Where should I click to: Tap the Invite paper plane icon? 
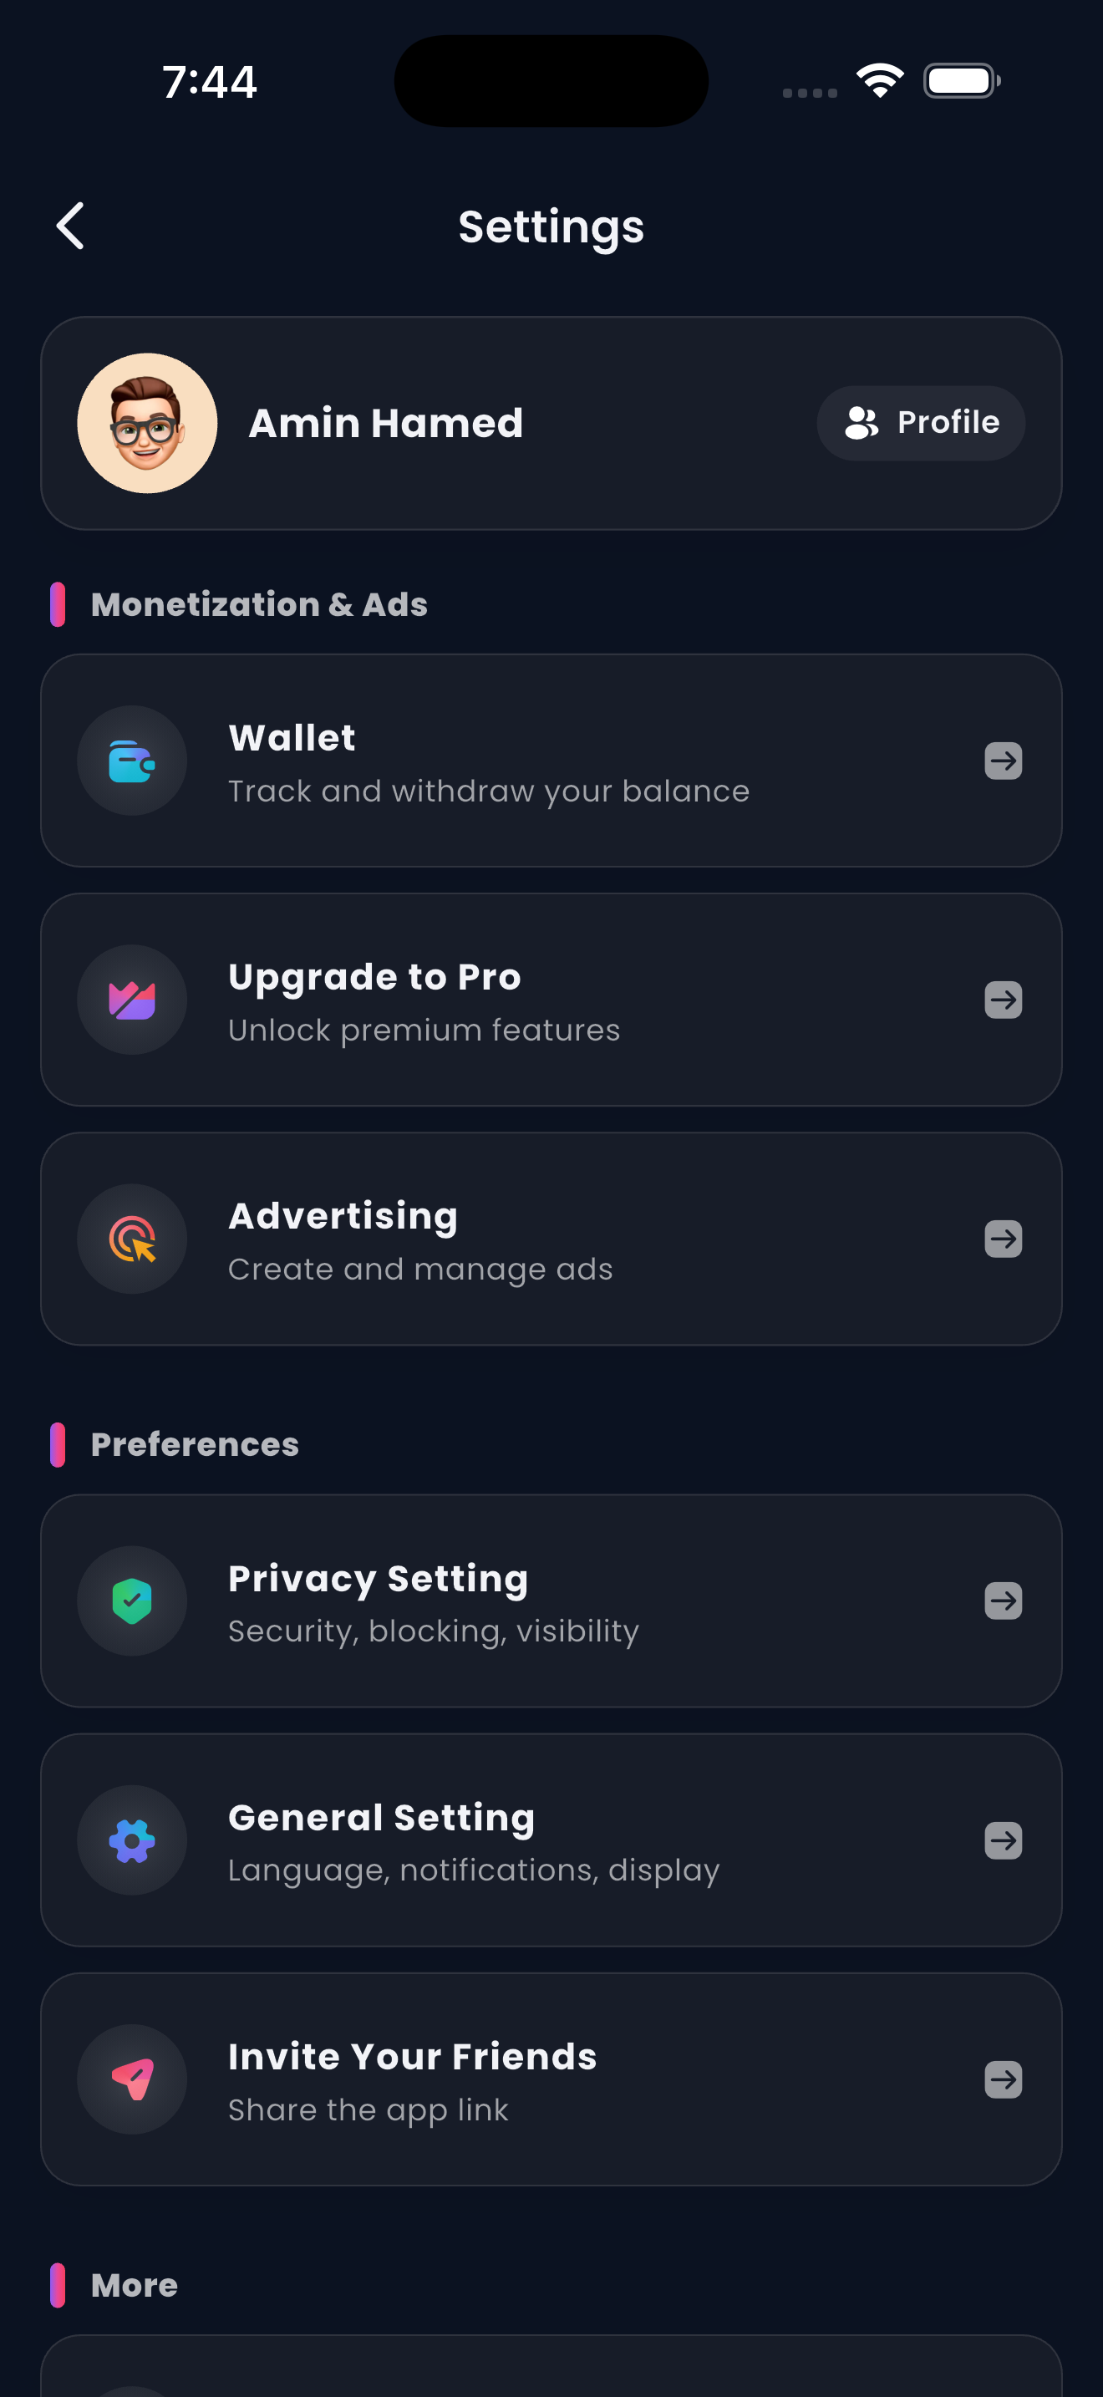click(x=132, y=2079)
